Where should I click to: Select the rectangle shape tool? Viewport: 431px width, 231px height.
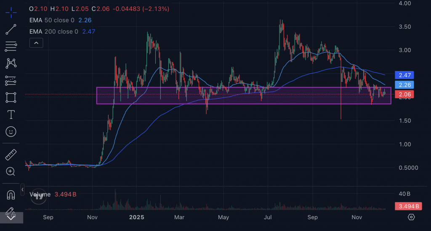click(11, 97)
